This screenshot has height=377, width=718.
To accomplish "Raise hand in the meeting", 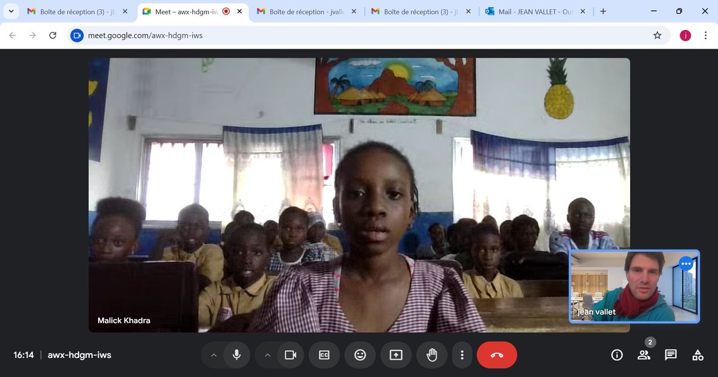I will [431, 355].
